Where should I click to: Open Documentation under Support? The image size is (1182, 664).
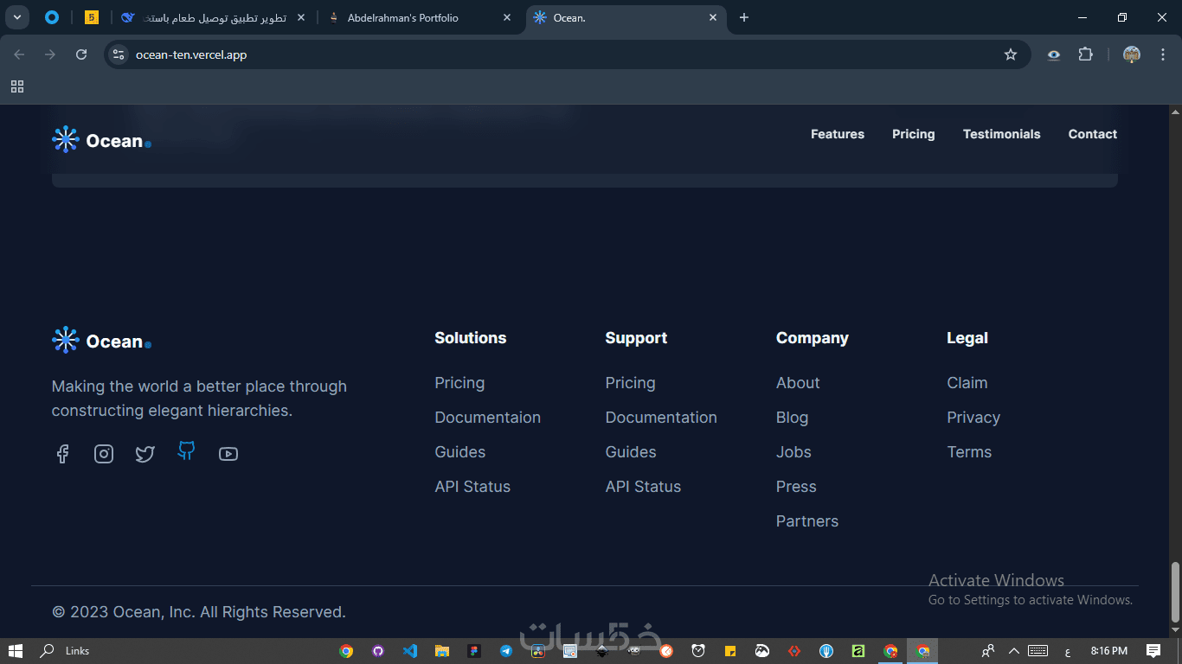661,418
